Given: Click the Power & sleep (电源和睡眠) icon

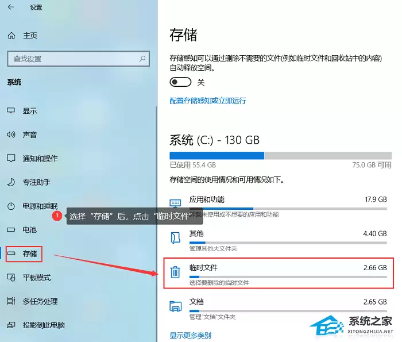Looking at the screenshot, I should click(x=11, y=206).
